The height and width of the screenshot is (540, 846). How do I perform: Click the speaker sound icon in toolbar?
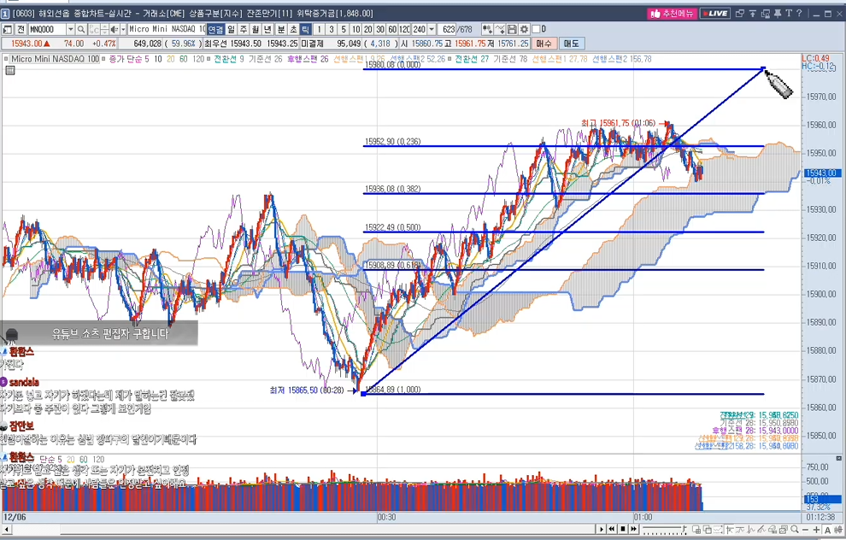(x=114, y=29)
